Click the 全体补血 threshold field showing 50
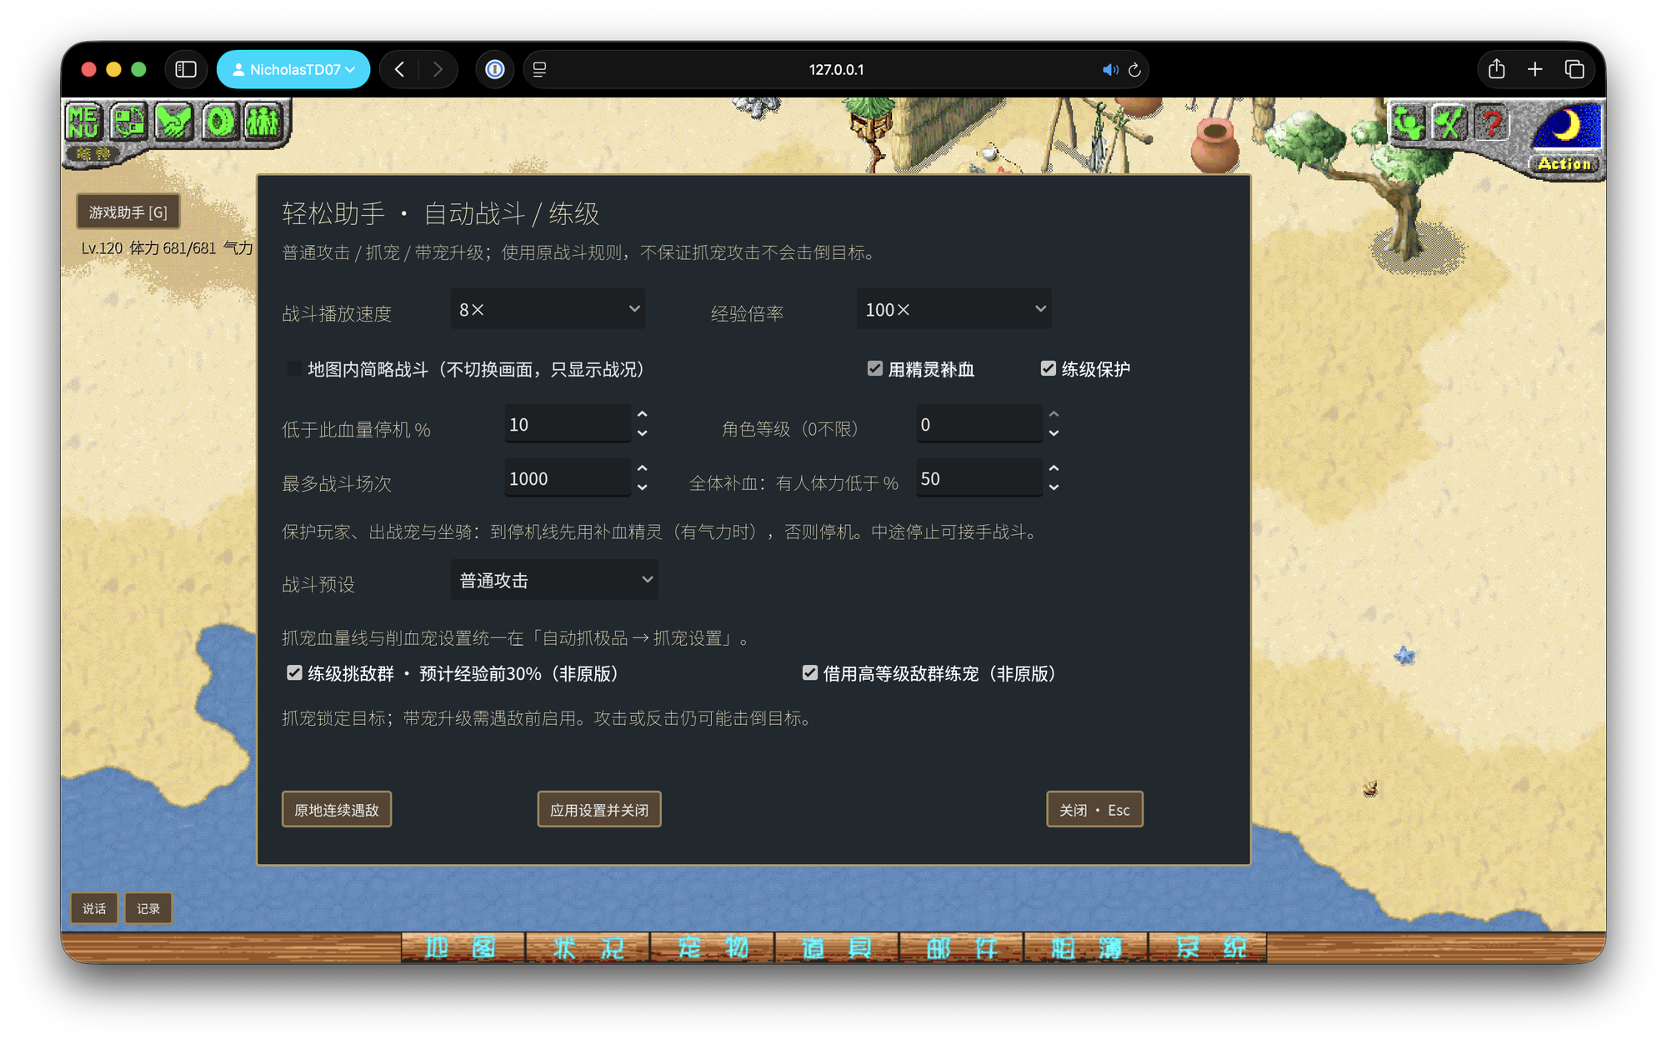This screenshot has width=1667, height=1044. pos(979,478)
